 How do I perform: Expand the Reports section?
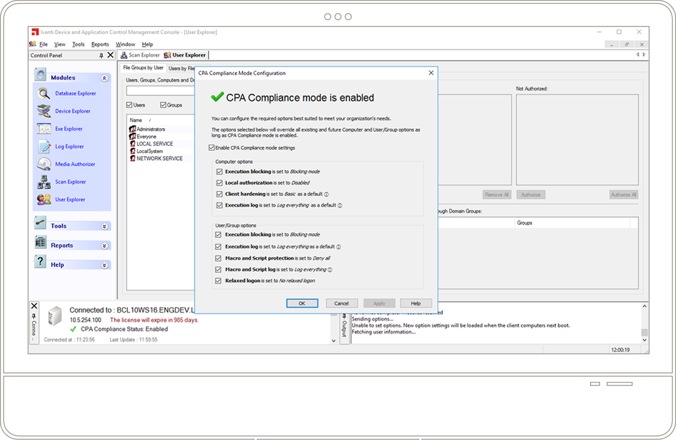coord(104,245)
